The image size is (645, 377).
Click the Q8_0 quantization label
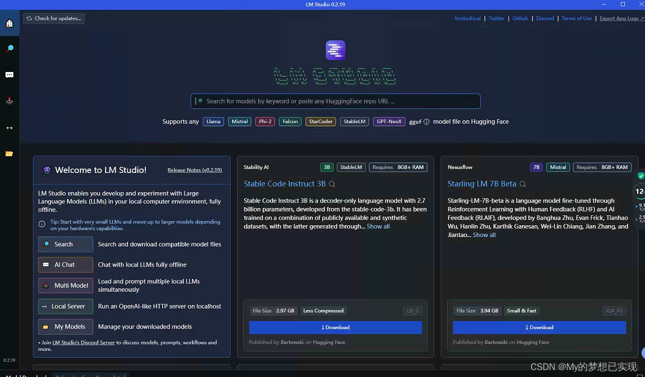point(412,311)
